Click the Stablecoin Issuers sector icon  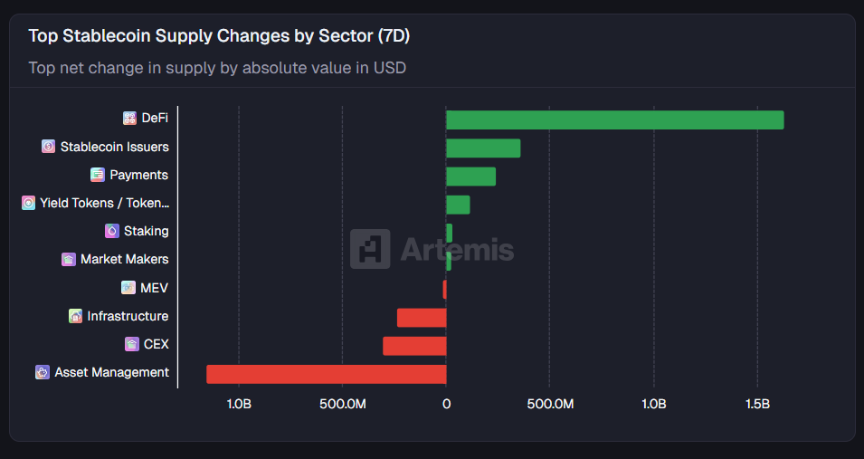[49, 147]
